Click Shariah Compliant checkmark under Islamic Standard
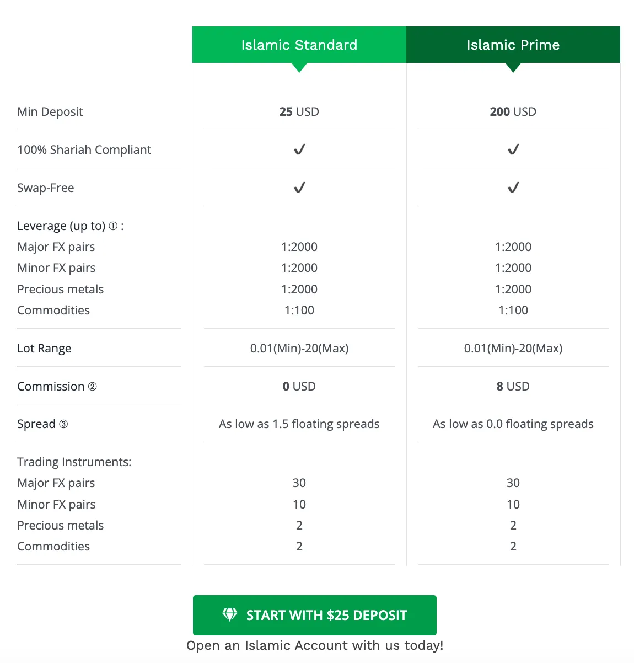Viewport: 634px width, 663px height. coord(299,149)
